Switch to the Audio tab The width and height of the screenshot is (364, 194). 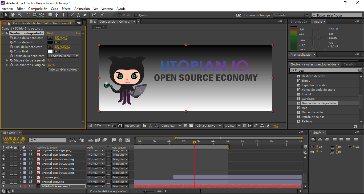click(x=318, y=22)
